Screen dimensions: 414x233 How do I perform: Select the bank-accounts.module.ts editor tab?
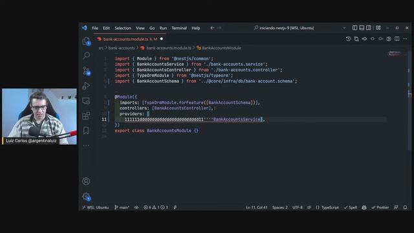pyautogui.click(x=130, y=39)
